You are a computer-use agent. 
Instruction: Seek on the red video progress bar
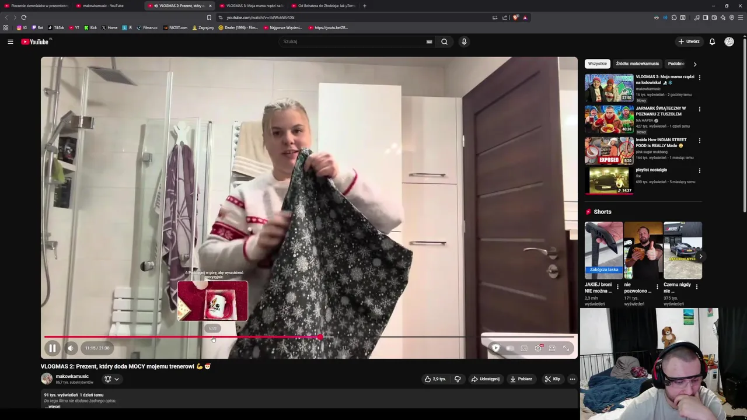pos(182,337)
